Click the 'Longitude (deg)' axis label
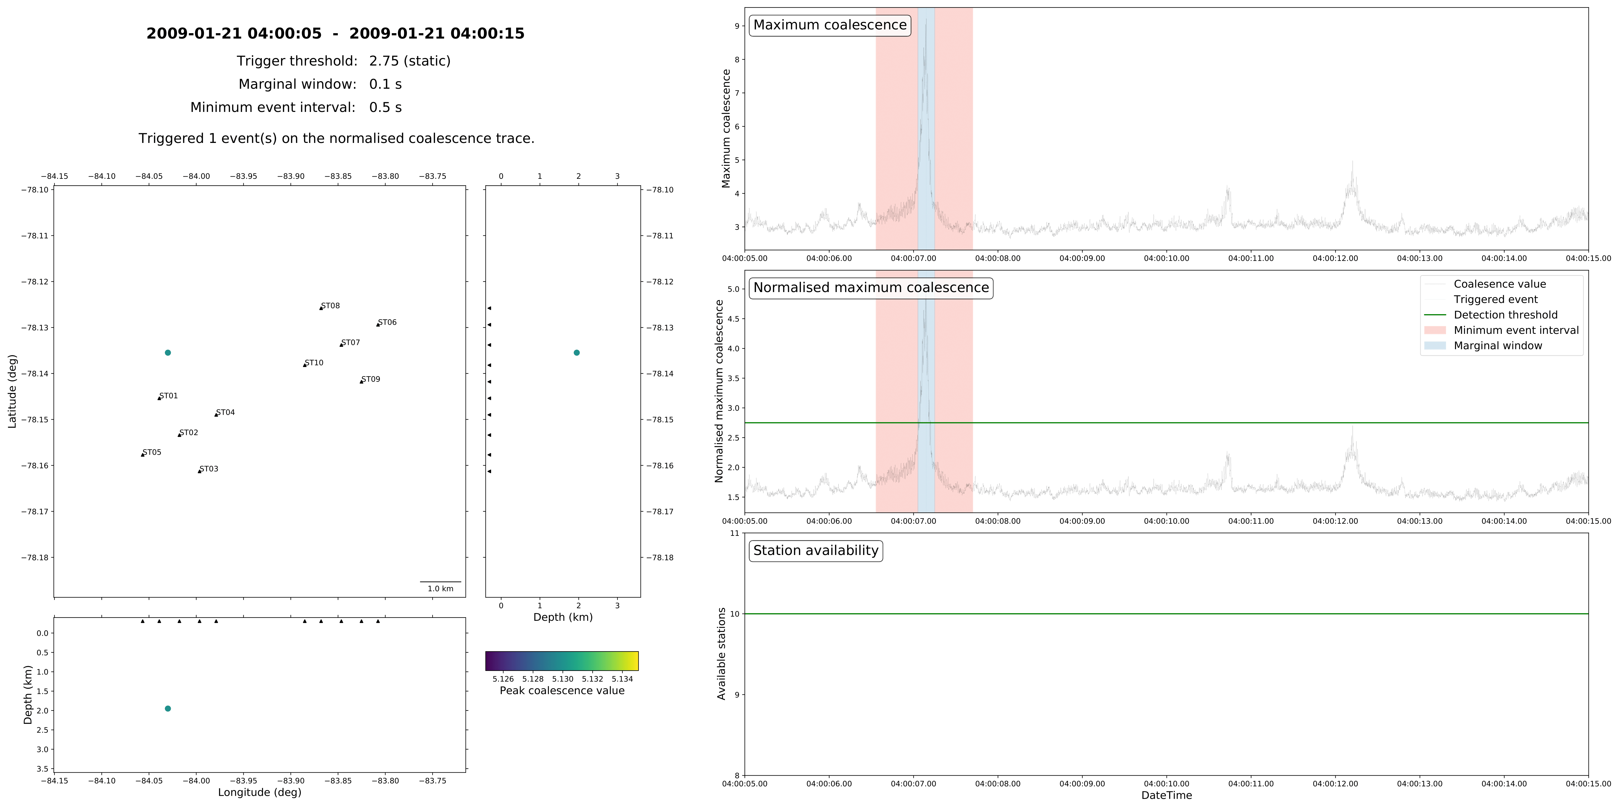 coord(260,793)
